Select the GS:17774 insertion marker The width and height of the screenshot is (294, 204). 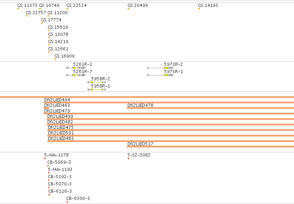tap(42, 23)
